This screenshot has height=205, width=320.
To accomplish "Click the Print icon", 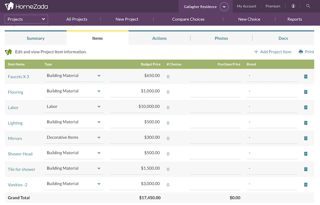I will [301, 52].
